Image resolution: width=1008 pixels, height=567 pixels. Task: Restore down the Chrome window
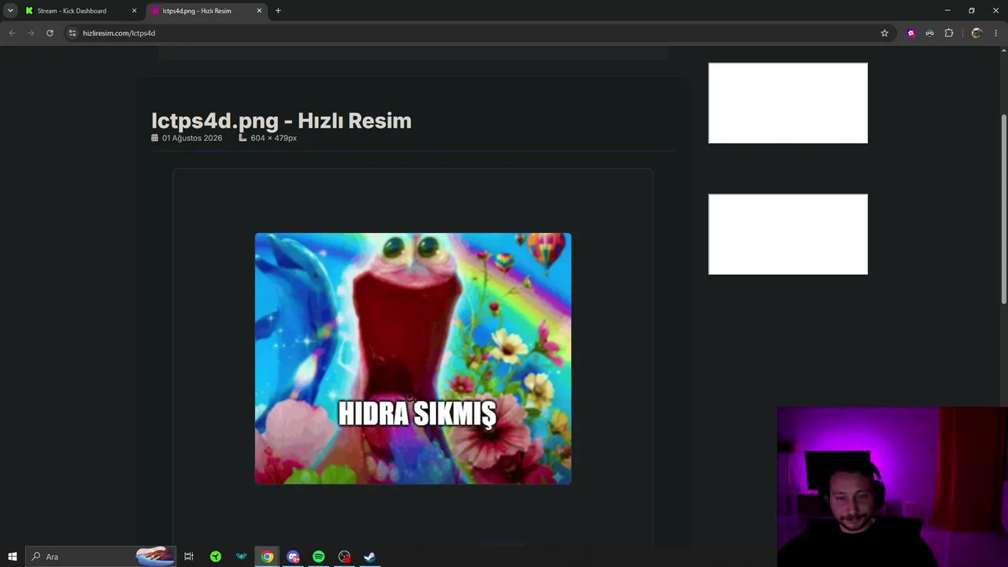coord(972,10)
